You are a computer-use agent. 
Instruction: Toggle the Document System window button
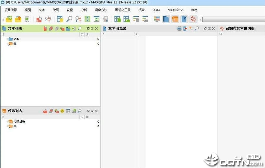tap(166, 19)
